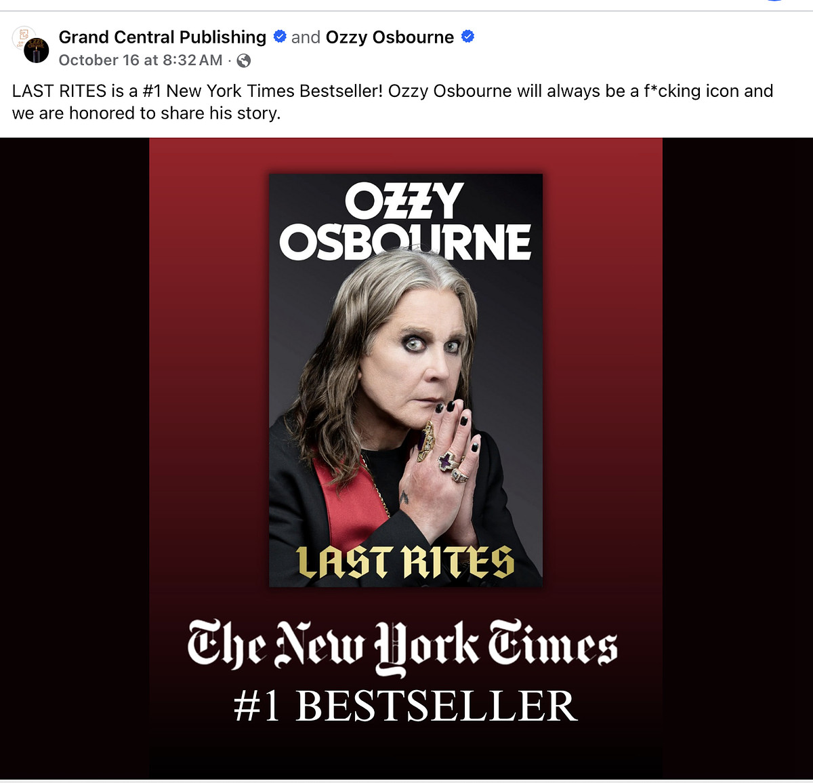Open the Ozzy Osbourne page link
Image resolution: width=813 pixels, height=783 pixels.
coord(390,37)
